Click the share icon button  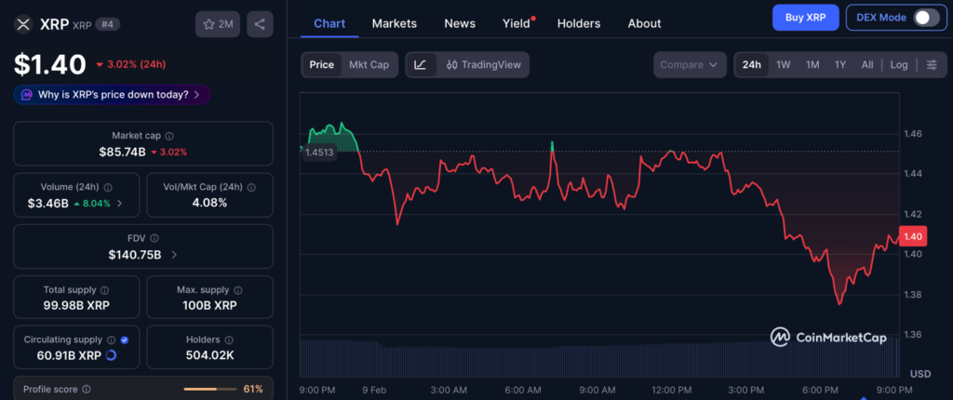(x=259, y=24)
